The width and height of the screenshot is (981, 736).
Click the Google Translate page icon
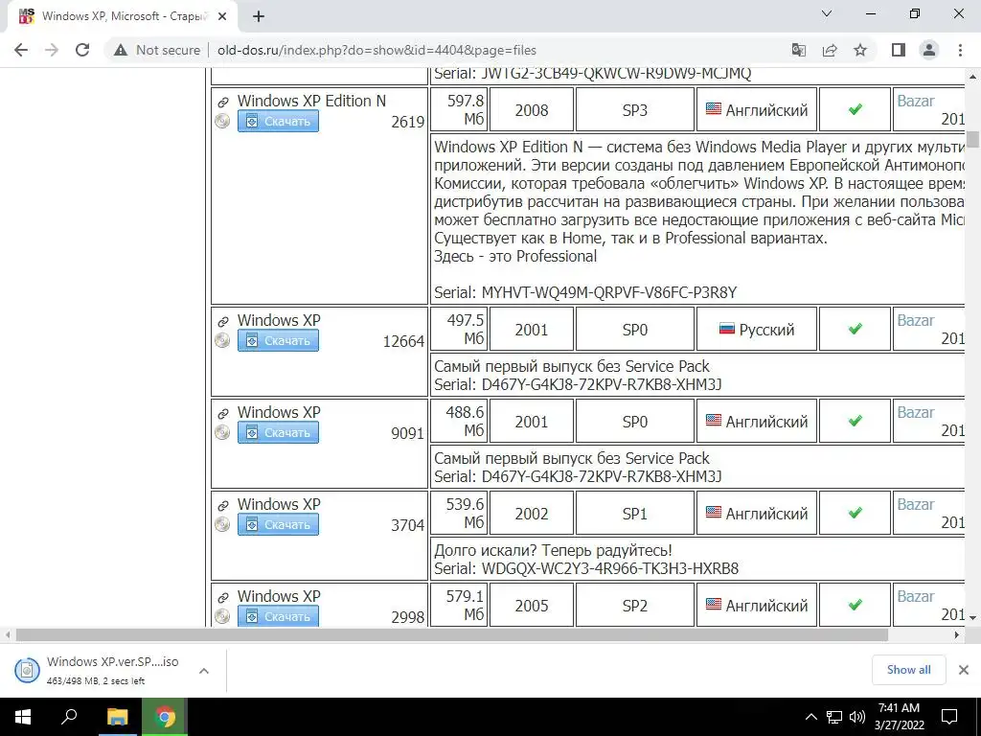(x=799, y=50)
